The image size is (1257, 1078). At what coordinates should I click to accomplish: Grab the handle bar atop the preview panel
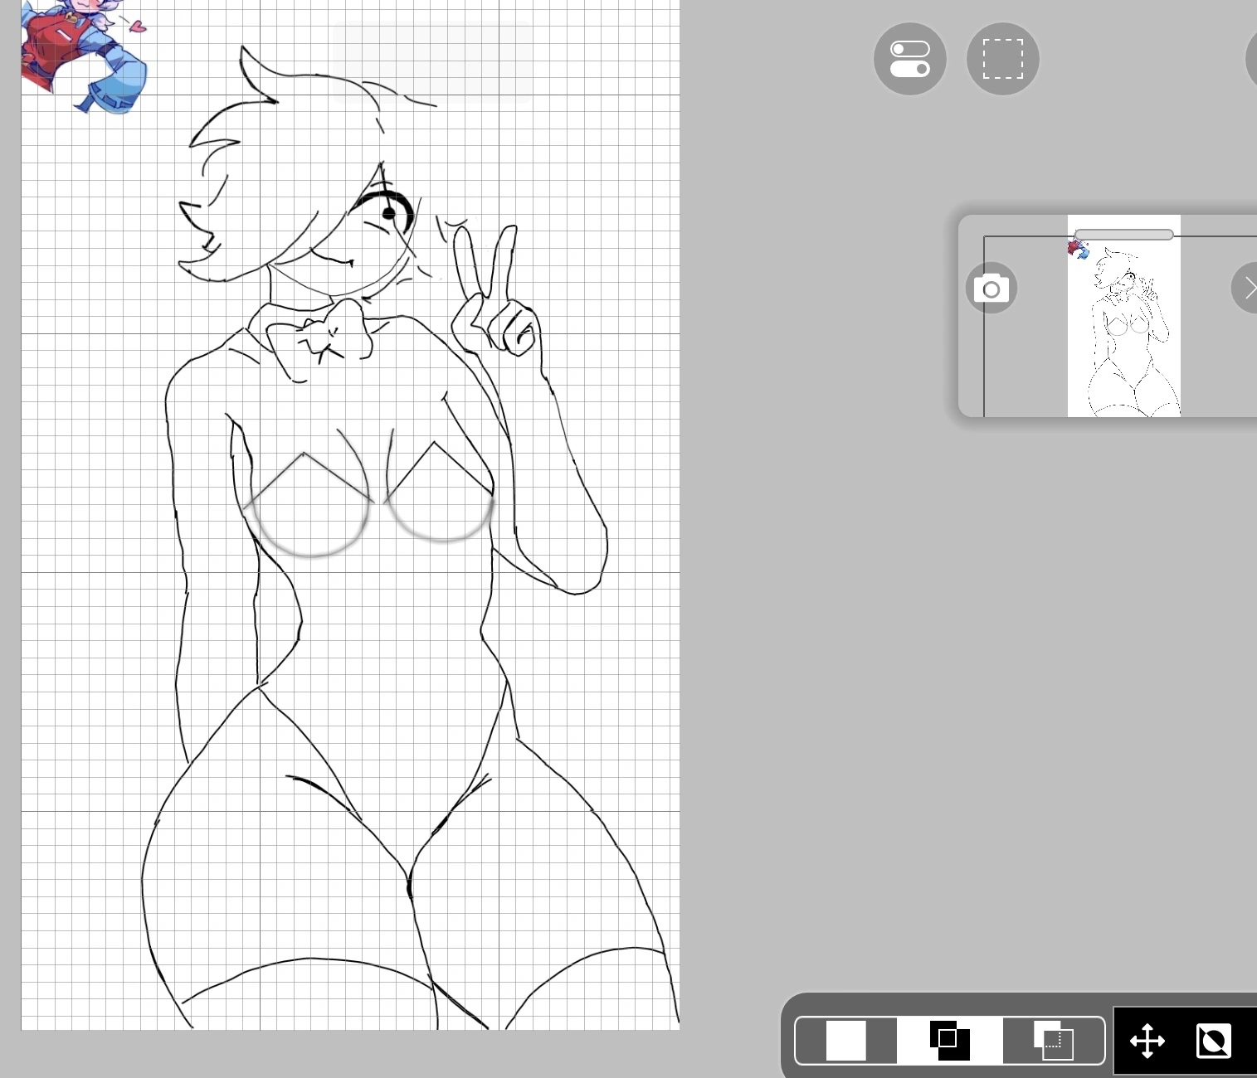1124,235
